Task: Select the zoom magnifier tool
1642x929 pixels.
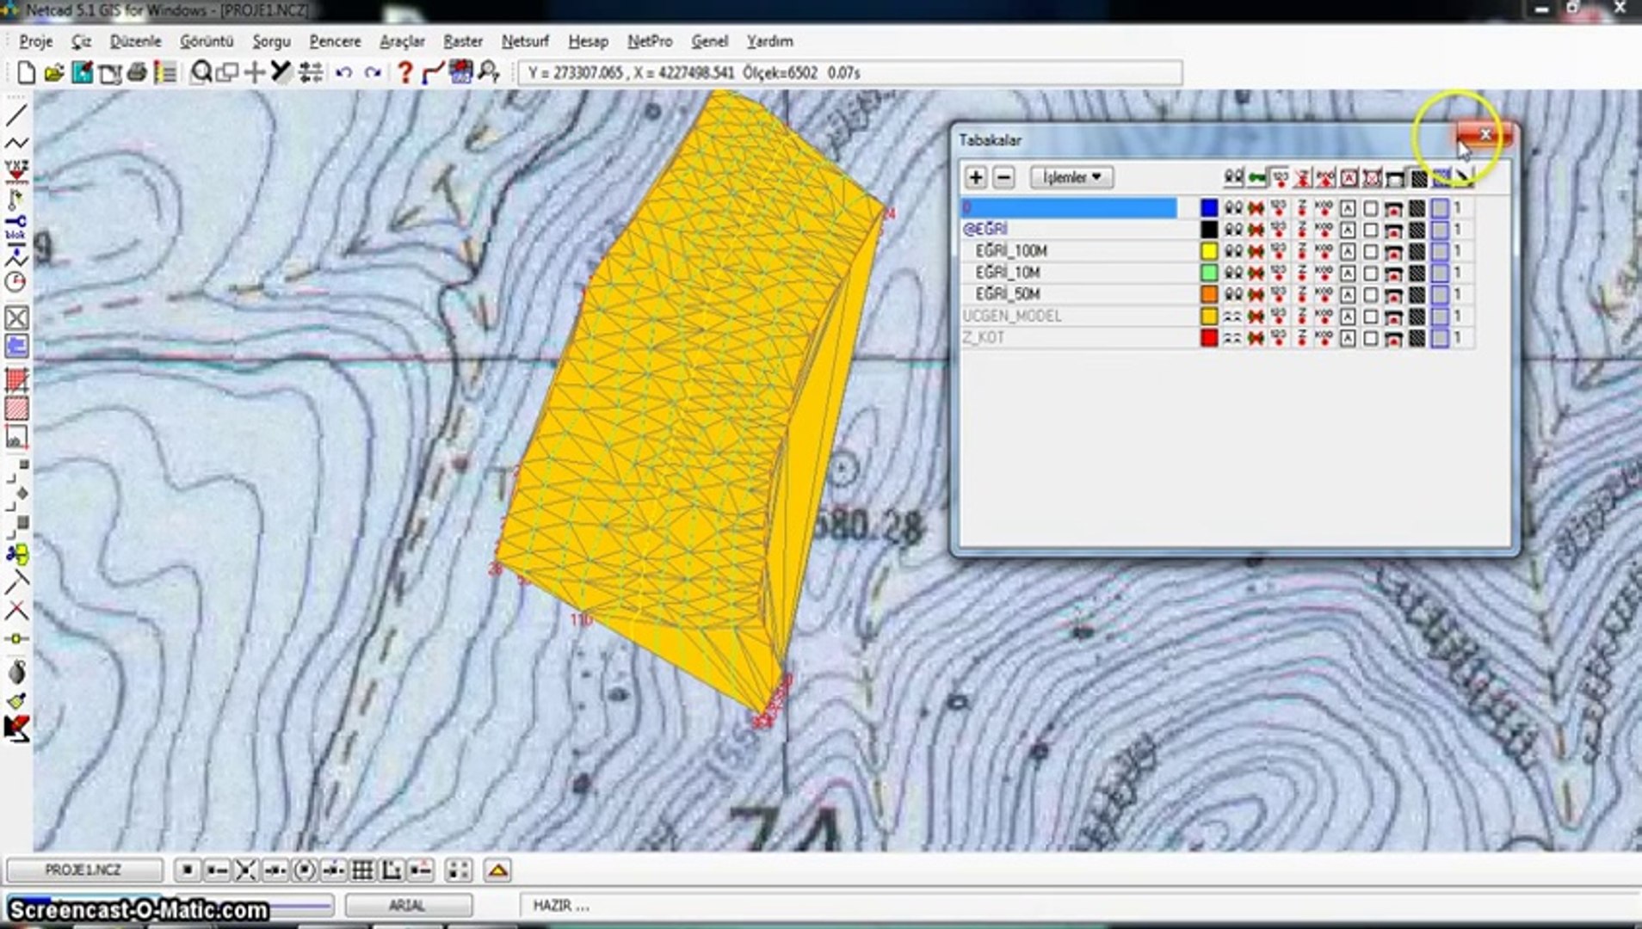Action: [x=201, y=73]
